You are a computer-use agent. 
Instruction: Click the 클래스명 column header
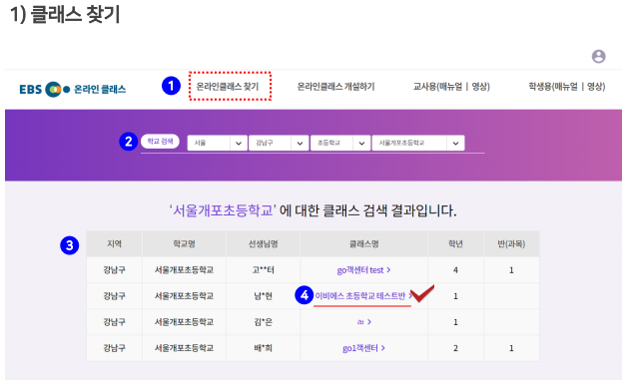(363, 243)
